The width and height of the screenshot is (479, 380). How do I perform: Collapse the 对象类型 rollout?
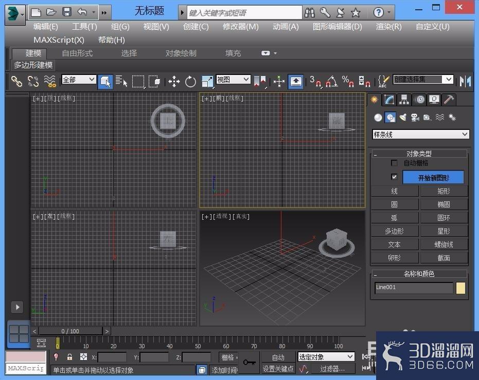[419, 154]
